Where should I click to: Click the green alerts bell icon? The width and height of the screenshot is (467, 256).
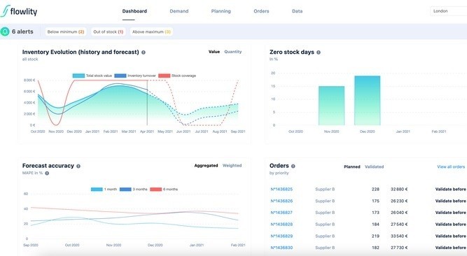point(5,31)
